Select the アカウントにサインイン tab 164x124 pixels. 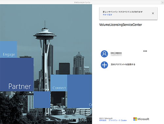[82, 2]
